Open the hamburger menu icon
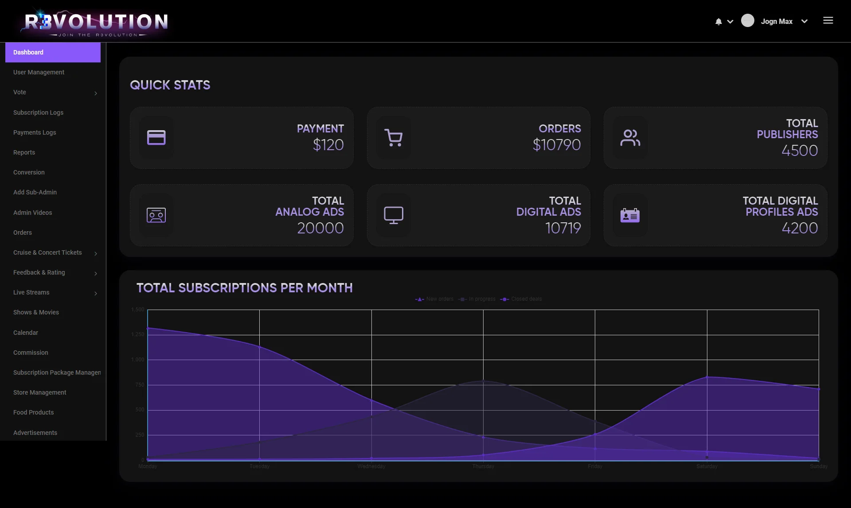The width and height of the screenshot is (851, 508). 828,20
